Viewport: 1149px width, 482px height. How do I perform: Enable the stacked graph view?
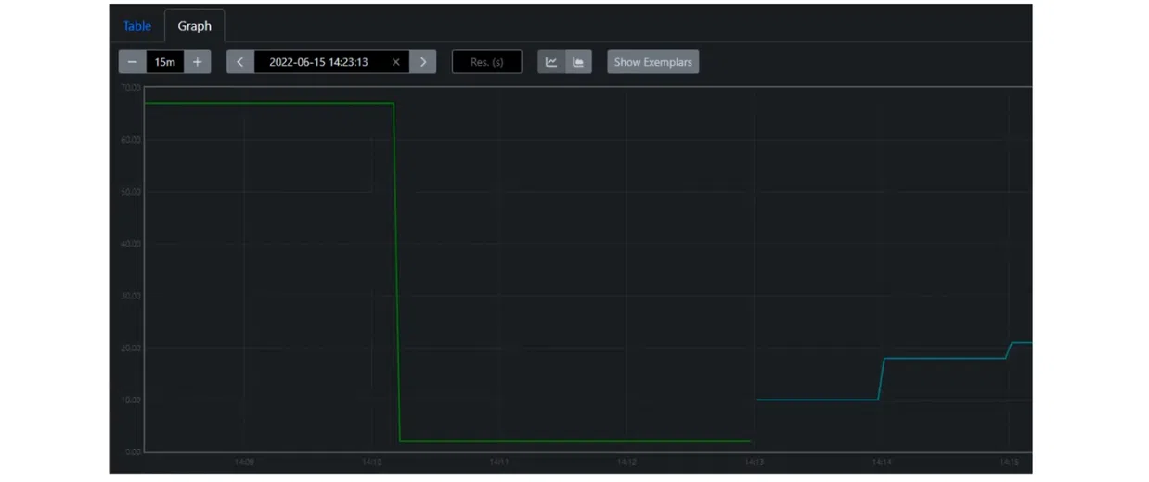[x=578, y=62]
